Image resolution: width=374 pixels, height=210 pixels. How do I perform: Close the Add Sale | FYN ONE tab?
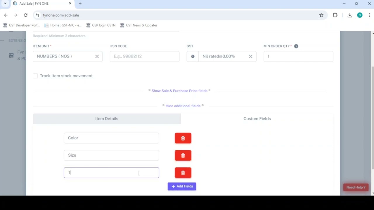click(x=70, y=3)
